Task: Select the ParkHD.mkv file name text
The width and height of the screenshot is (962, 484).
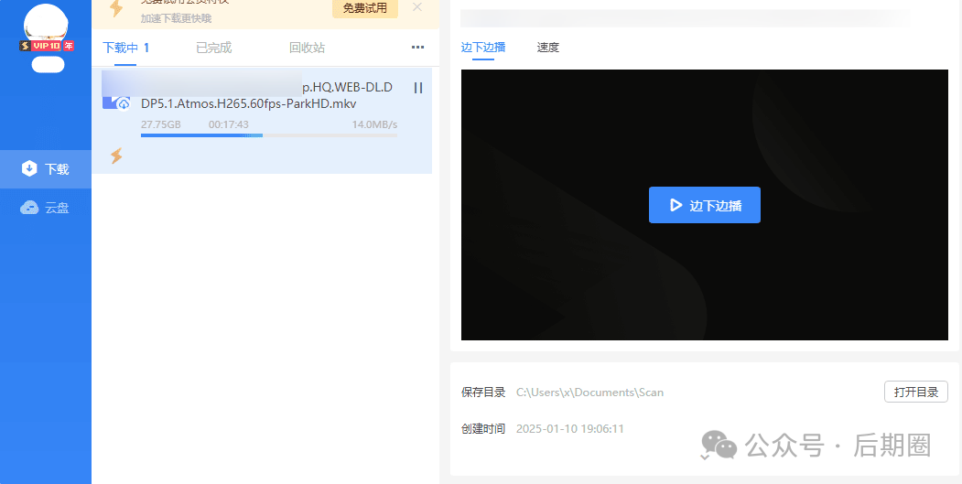Action: click(x=248, y=103)
